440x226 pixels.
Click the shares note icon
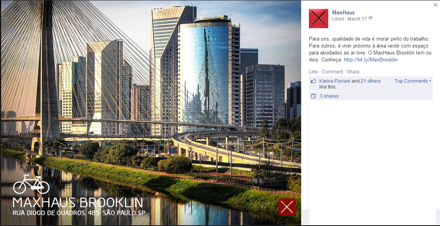point(314,96)
